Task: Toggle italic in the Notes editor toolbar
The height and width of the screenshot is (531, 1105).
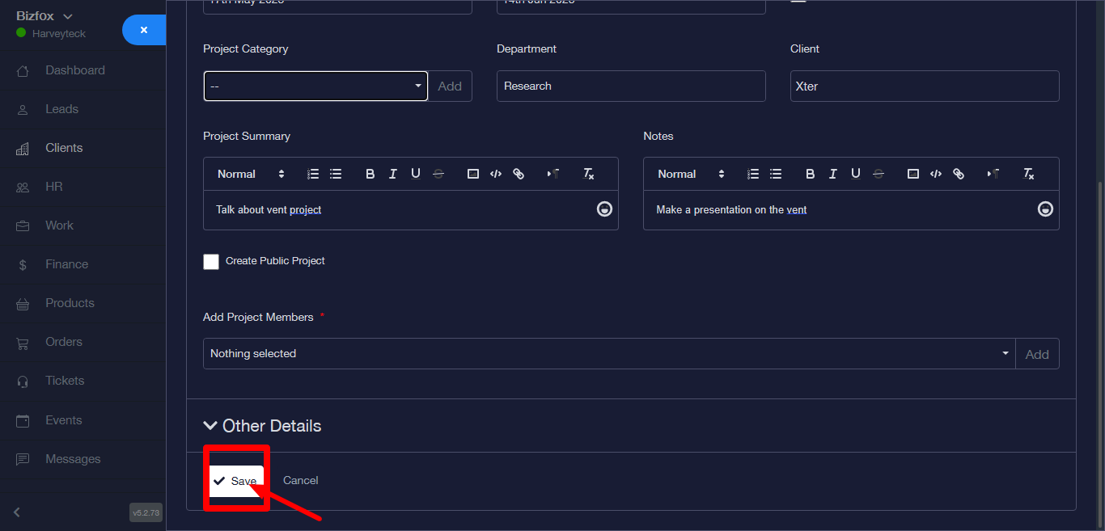Action: [x=832, y=174]
